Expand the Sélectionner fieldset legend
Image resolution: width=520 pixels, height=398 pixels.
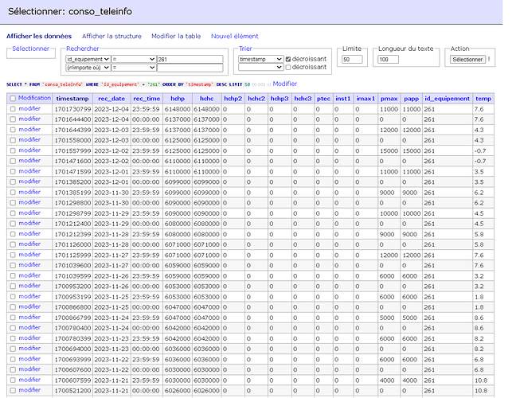[31, 49]
